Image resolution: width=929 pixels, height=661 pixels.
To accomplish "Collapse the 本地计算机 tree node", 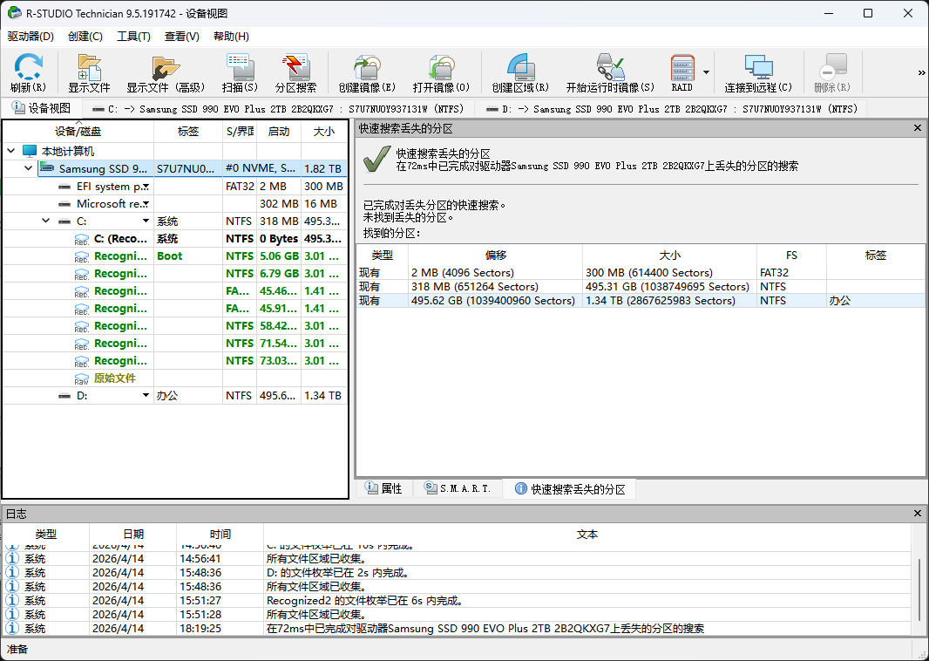I will pyautogui.click(x=10, y=150).
